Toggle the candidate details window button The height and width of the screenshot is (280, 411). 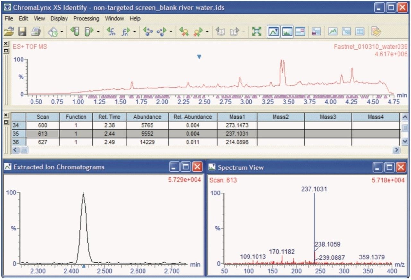coord(300,32)
